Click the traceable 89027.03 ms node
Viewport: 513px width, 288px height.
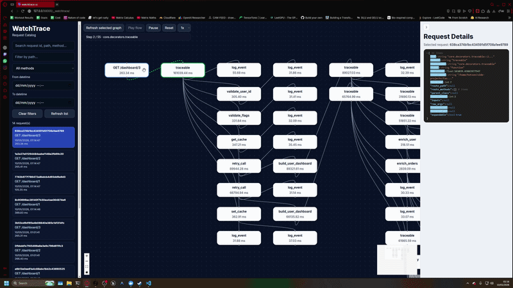tap(351, 70)
